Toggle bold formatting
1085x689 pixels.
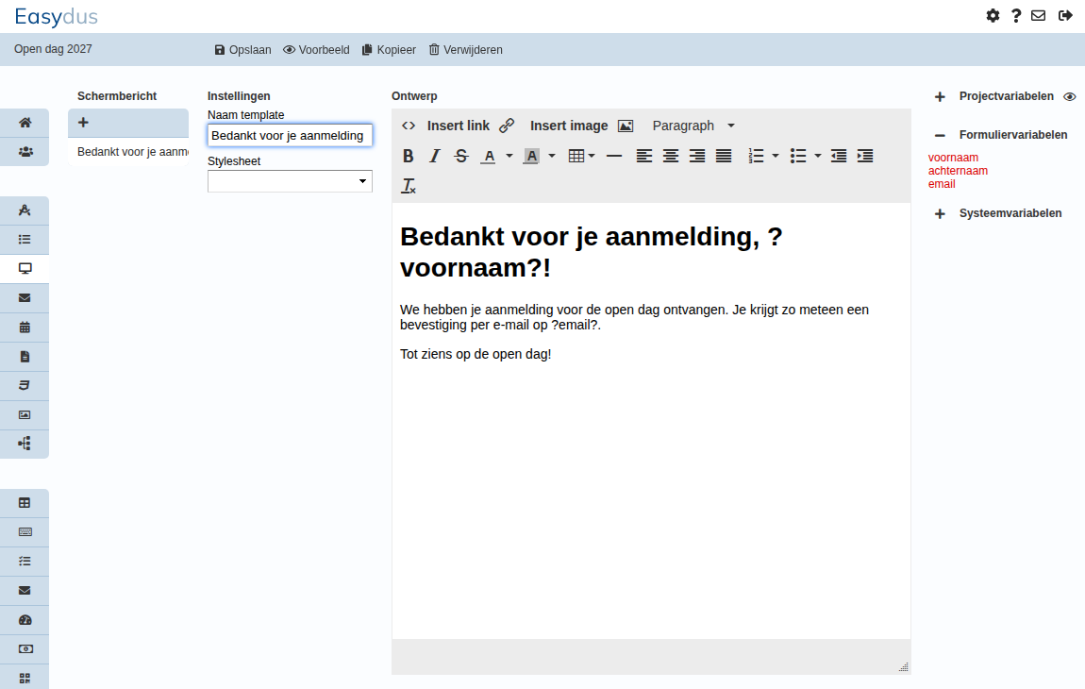(409, 157)
